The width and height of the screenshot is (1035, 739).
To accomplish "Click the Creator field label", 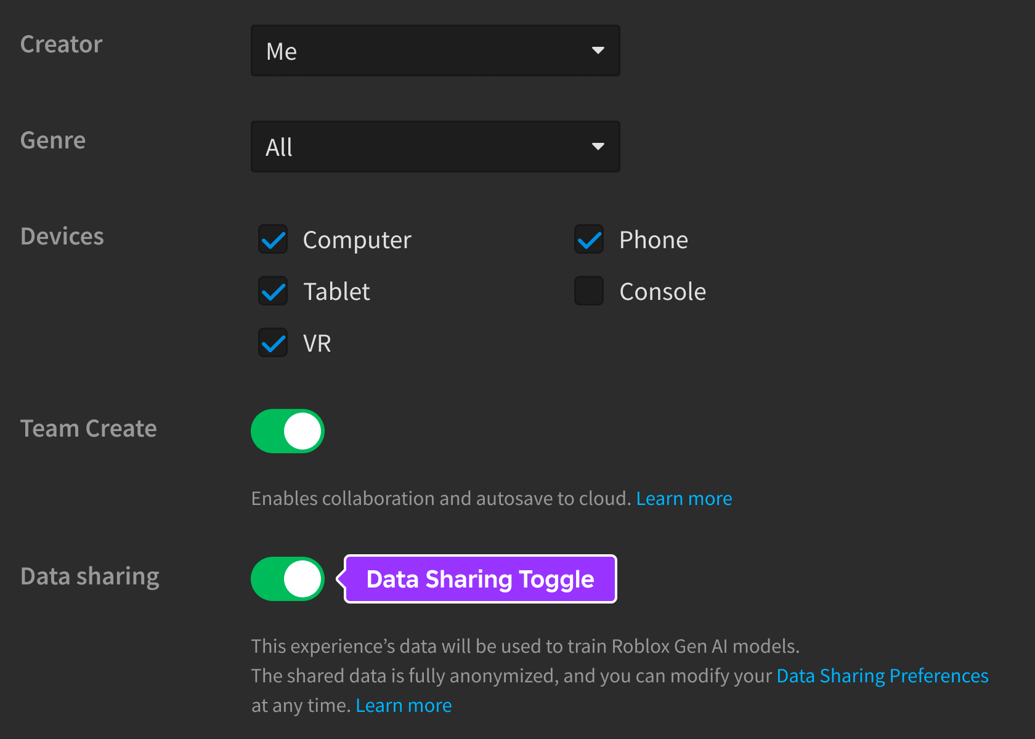I will (x=61, y=44).
